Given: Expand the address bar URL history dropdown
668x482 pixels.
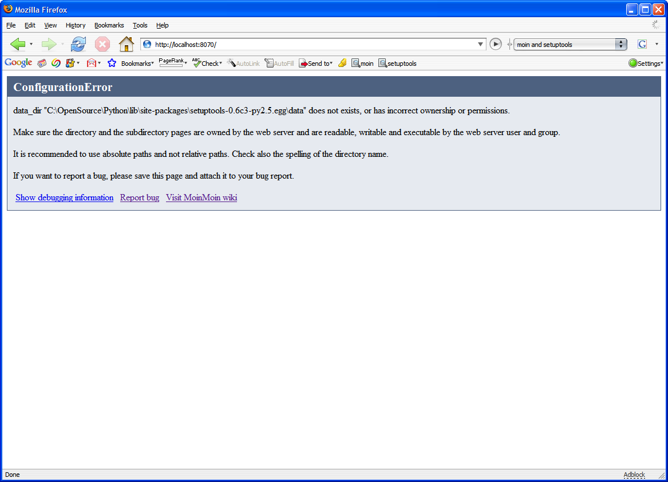Looking at the screenshot, I should 480,44.
